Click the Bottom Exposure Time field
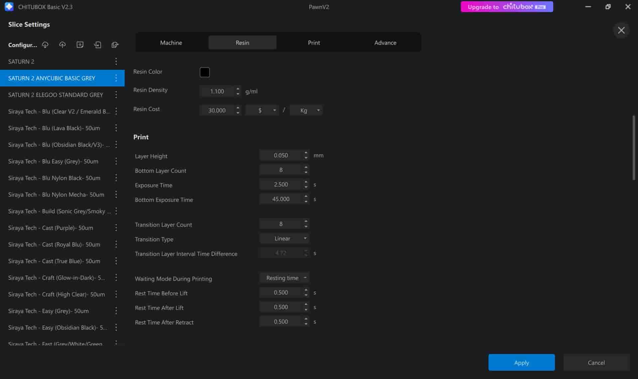638x379 pixels. [281, 199]
